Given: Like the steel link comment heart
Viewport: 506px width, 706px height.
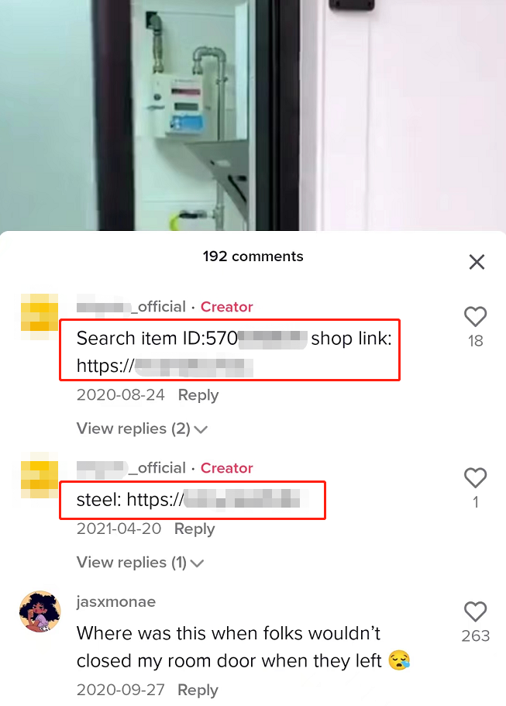Looking at the screenshot, I should [x=475, y=477].
